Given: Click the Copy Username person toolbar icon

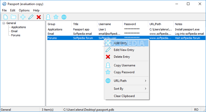Looking at the screenshot, I should click(48, 17).
